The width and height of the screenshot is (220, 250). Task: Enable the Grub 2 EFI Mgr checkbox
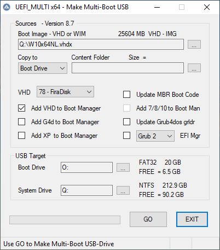click(126, 136)
